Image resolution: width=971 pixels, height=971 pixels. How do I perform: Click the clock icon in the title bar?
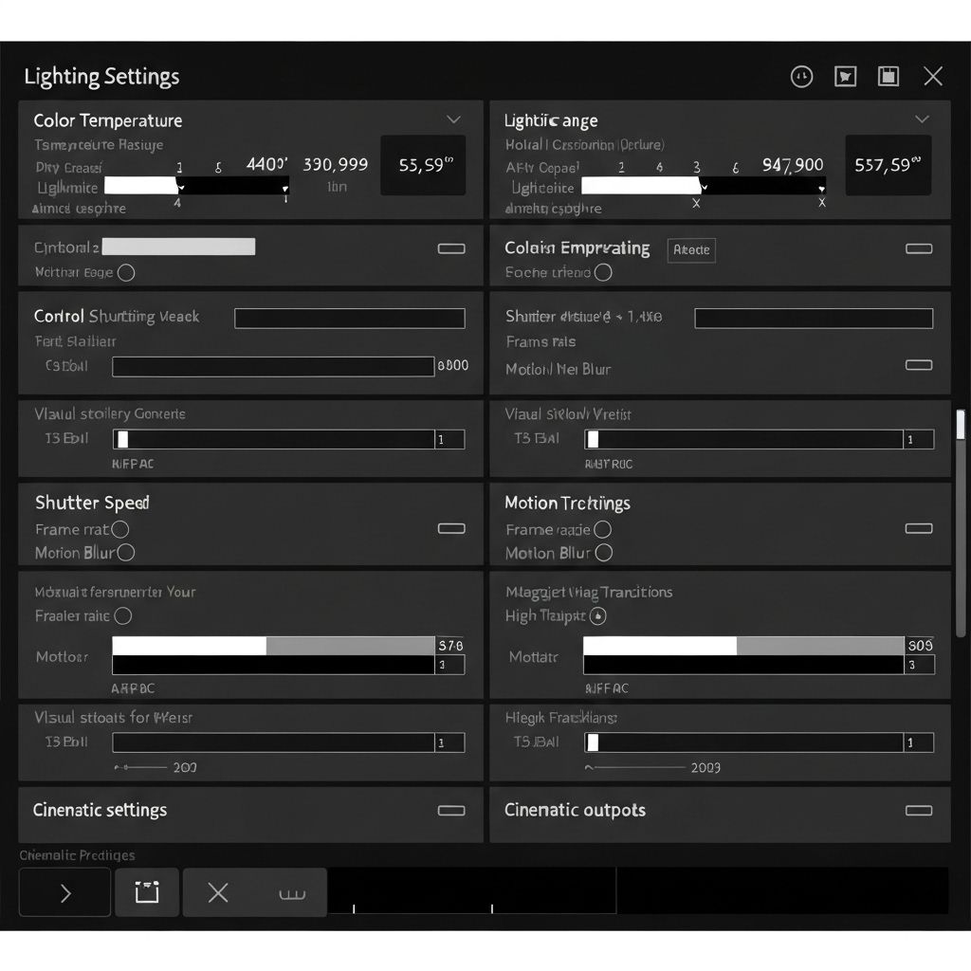[801, 77]
